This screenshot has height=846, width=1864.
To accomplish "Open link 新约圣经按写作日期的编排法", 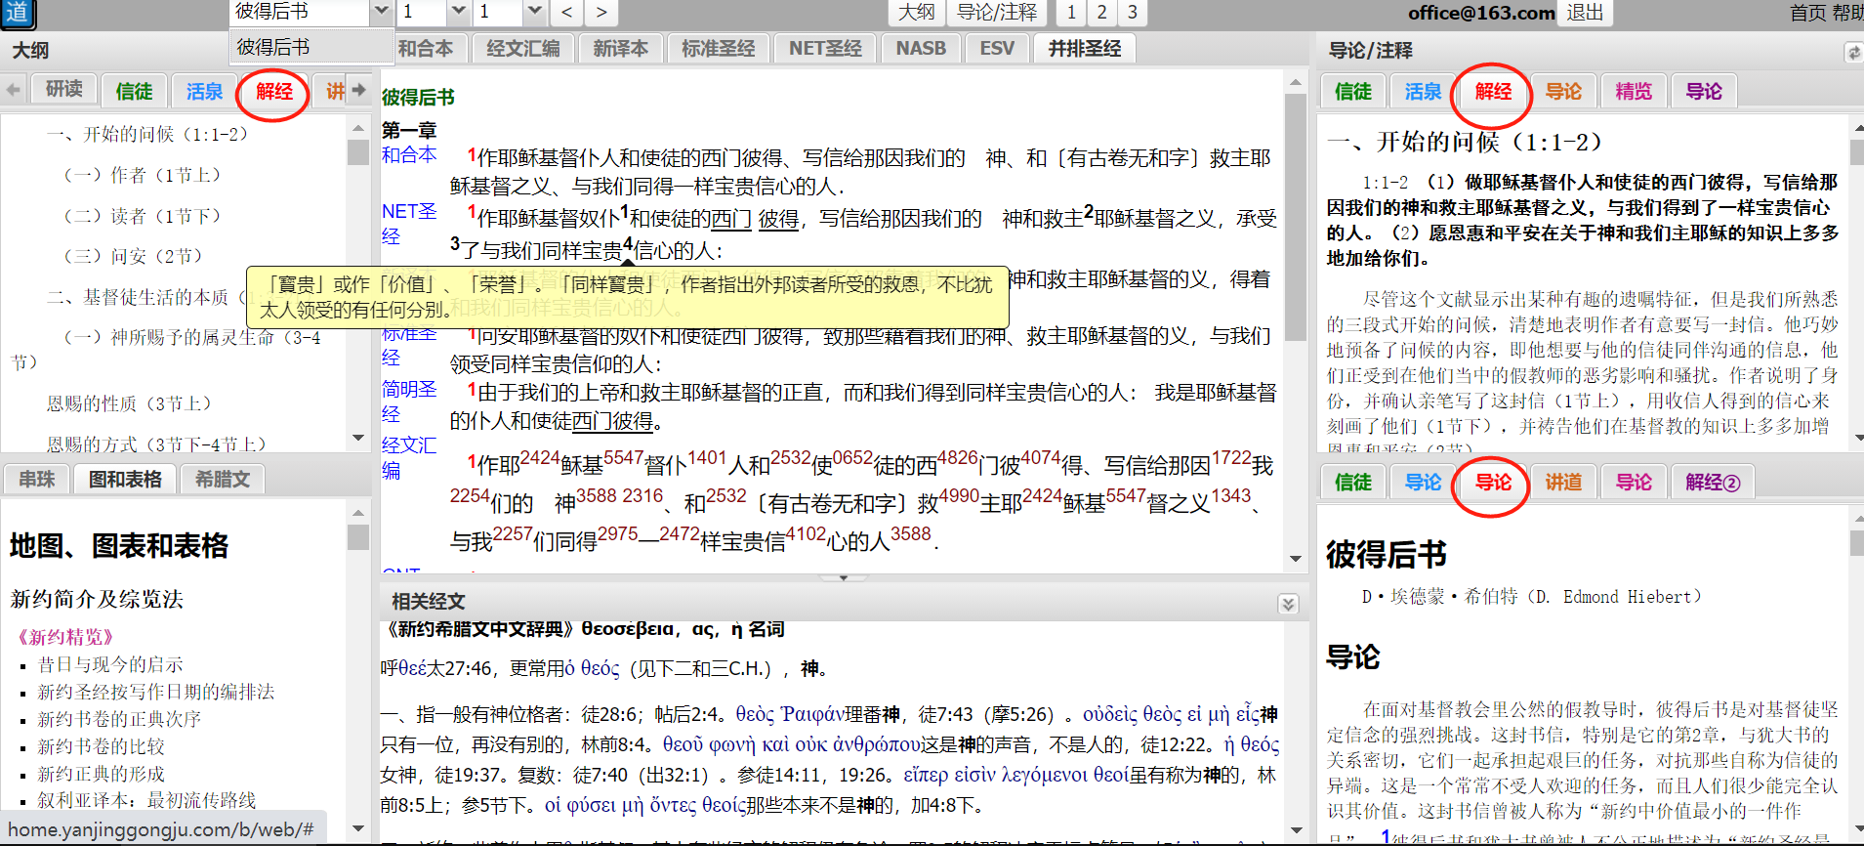I will click(x=155, y=692).
